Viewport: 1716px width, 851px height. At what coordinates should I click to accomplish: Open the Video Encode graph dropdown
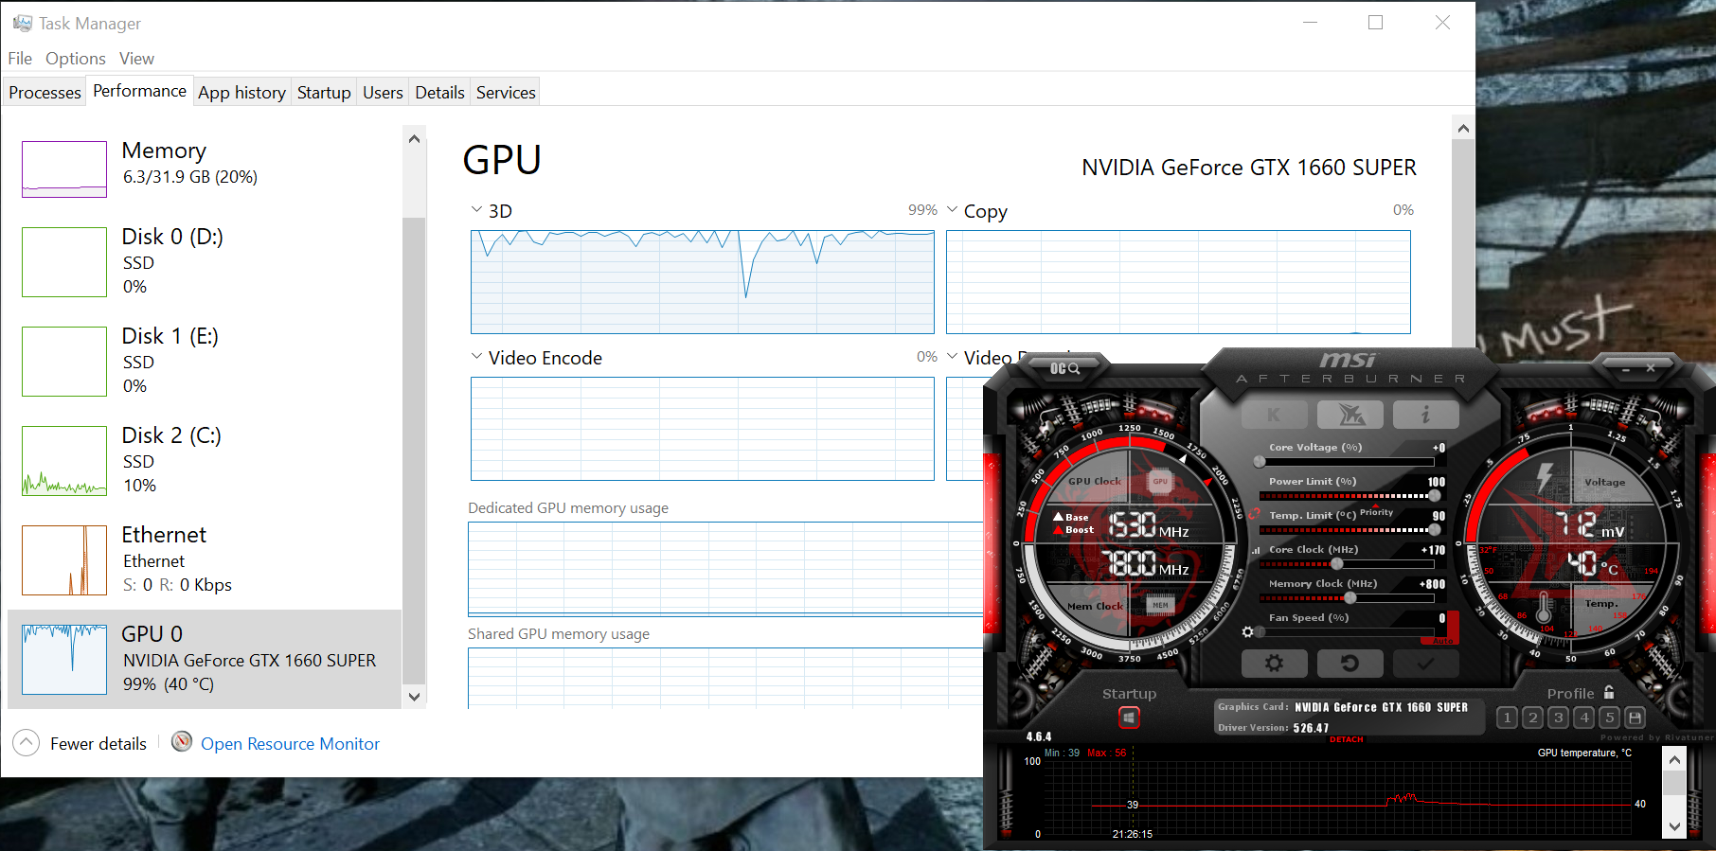(x=476, y=357)
